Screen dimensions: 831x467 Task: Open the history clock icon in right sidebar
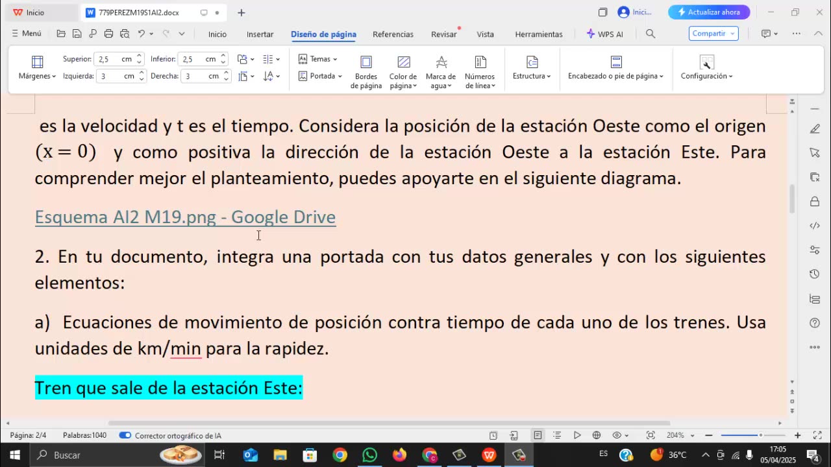coord(815,274)
